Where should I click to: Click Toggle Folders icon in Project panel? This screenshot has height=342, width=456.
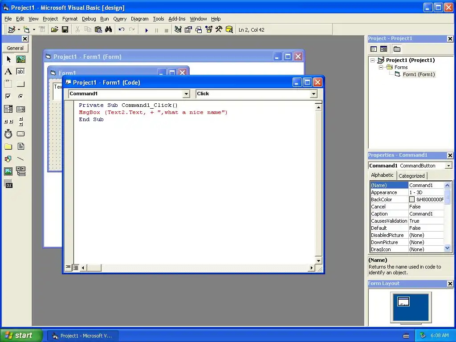click(397, 49)
